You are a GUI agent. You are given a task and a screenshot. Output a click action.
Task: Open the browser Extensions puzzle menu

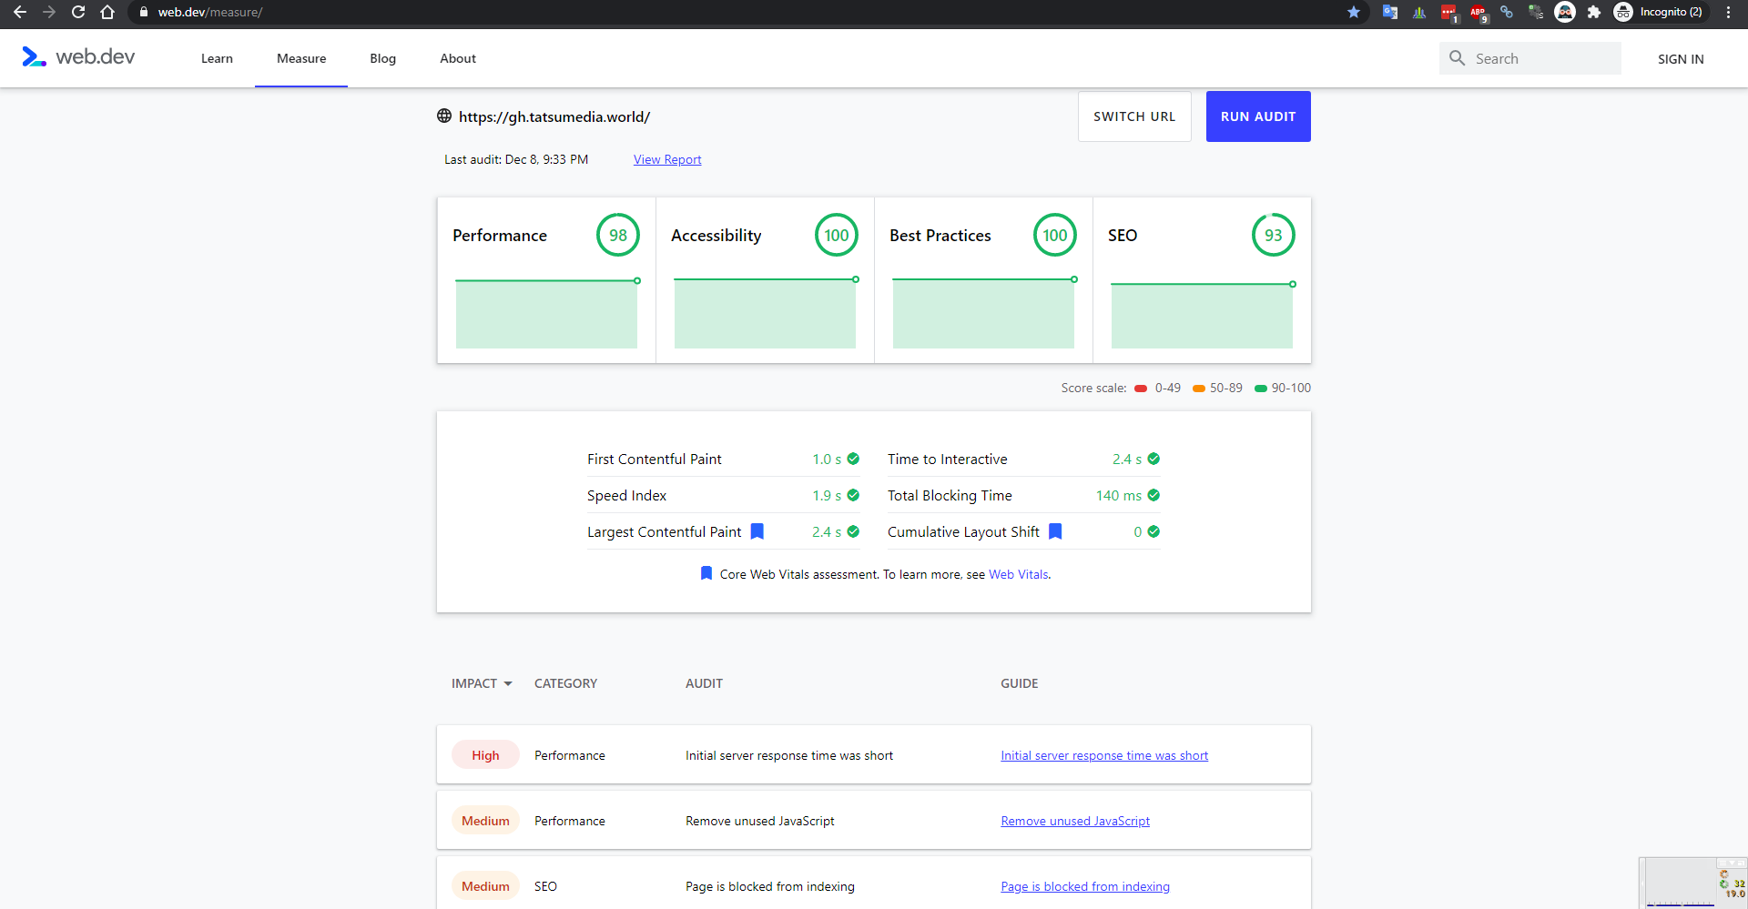[1593, 12]
